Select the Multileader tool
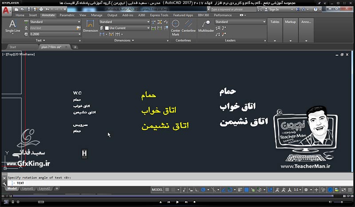Screen dimensions: 355x207 (x=206, y=26)
